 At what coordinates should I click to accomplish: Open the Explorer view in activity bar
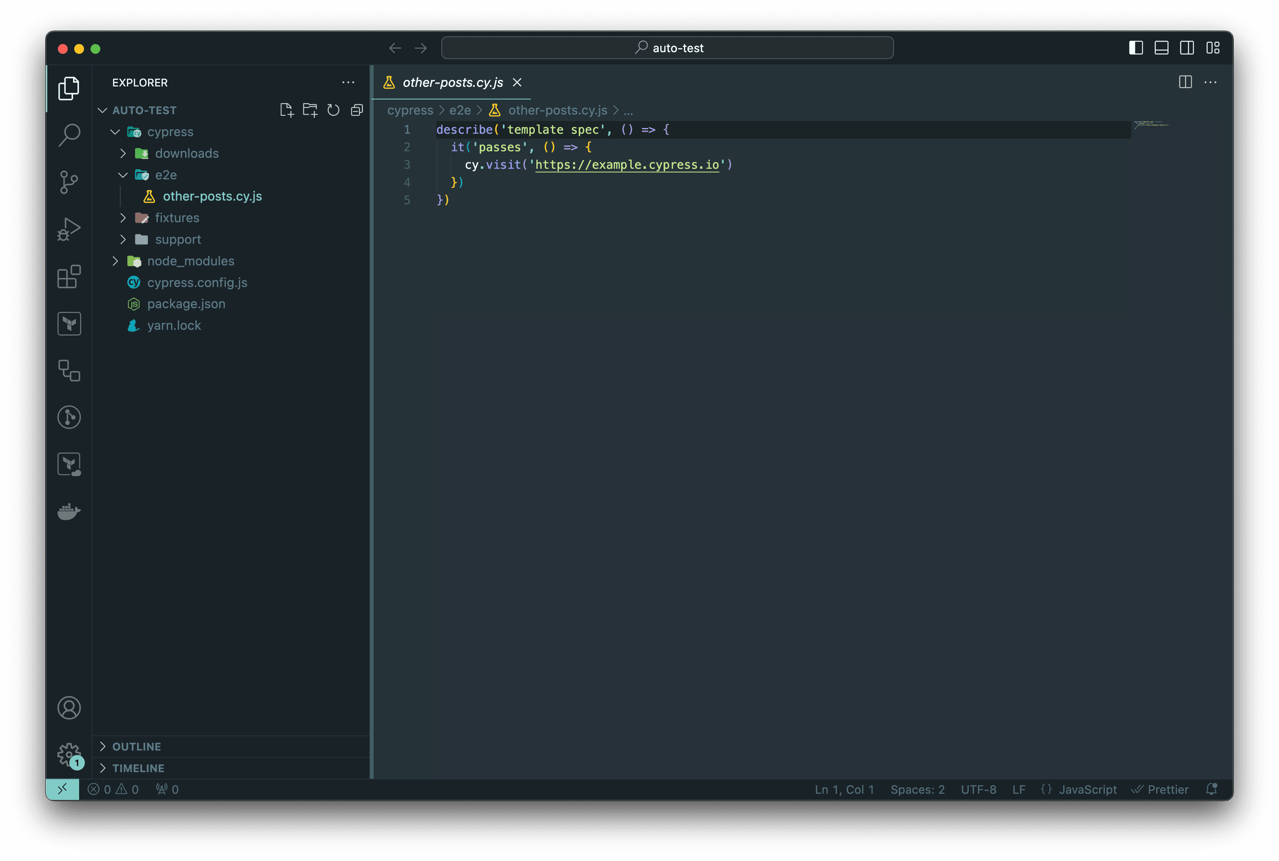coord(69,88)
